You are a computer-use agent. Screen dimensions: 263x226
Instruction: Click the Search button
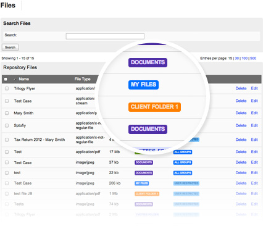[10, 48]
